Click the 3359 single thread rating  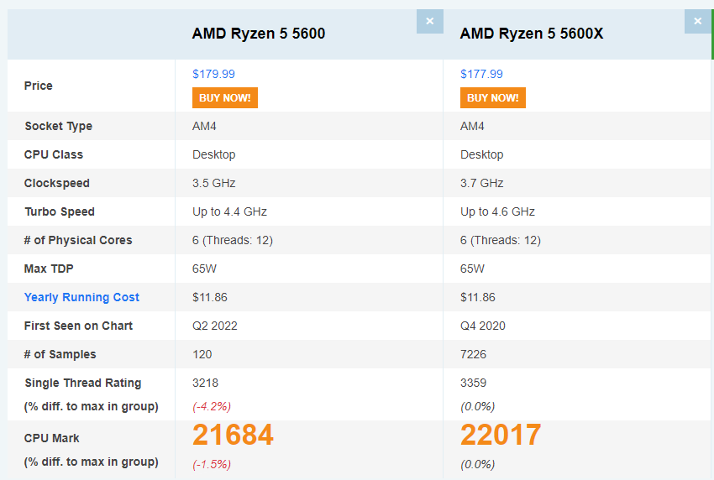pos(473,383)
